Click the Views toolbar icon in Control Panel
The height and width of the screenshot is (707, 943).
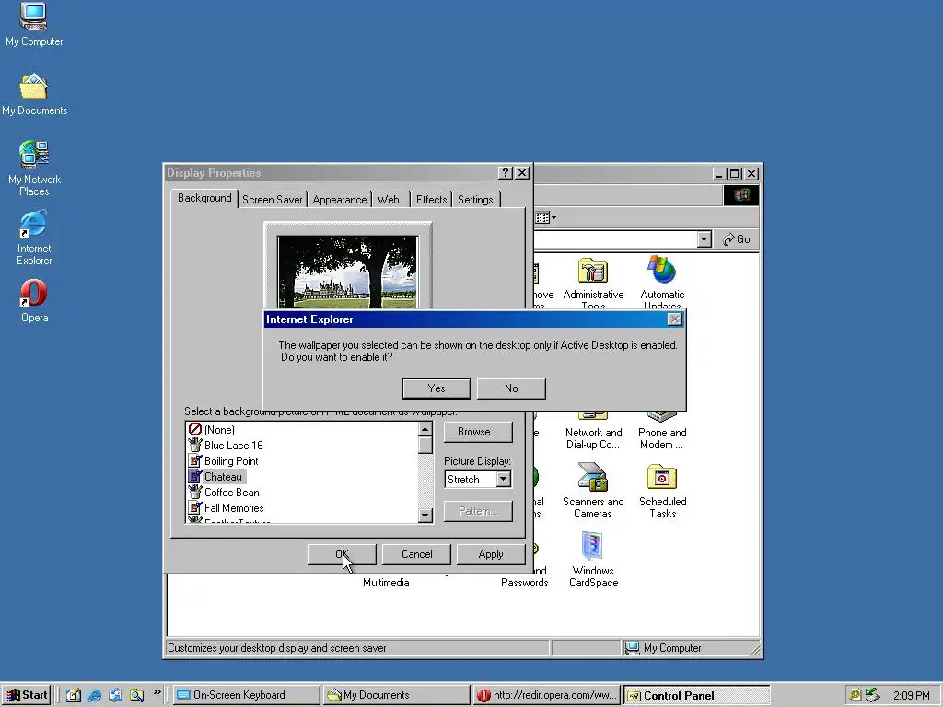tap(545, 217)
